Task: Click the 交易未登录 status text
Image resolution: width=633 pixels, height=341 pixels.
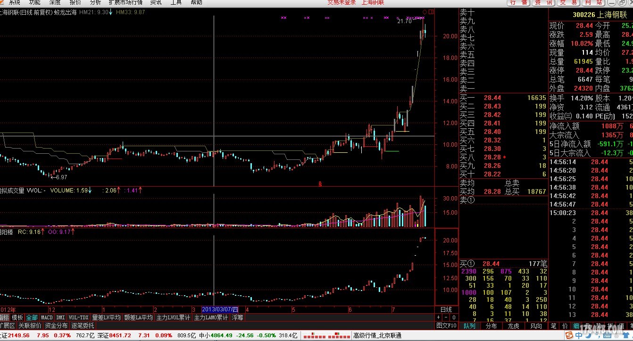Action: click(342, 2)
